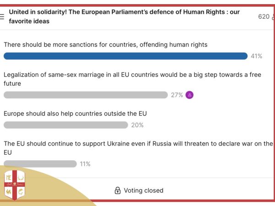
Task: Click the participants icon after 620
Action: point(273,17)
